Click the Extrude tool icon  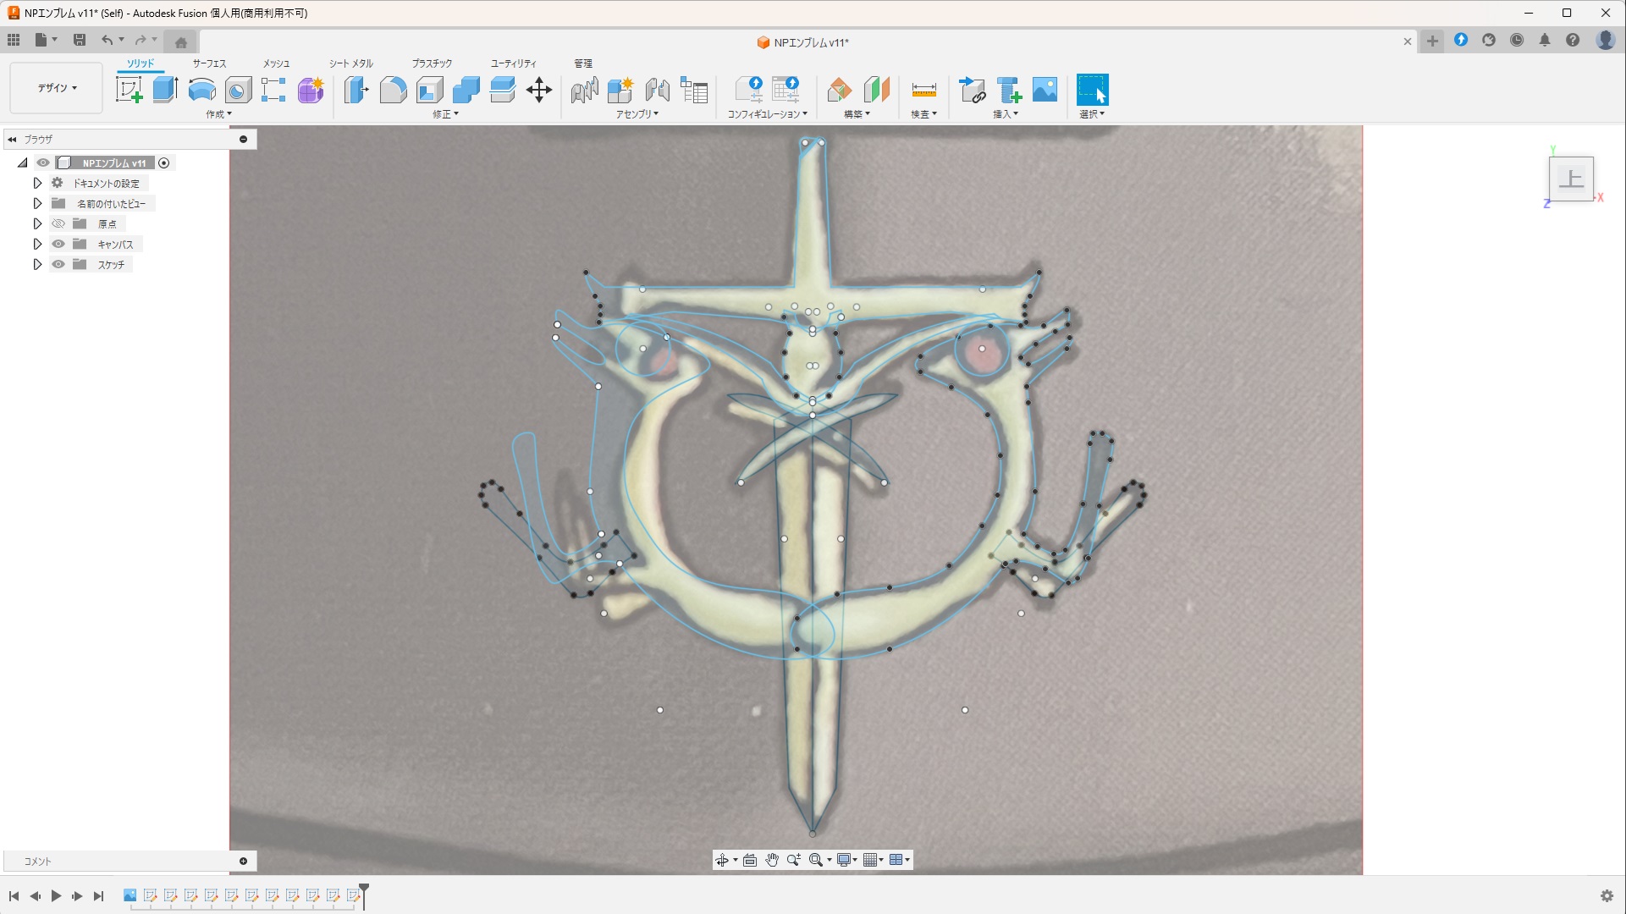(165, 90)
